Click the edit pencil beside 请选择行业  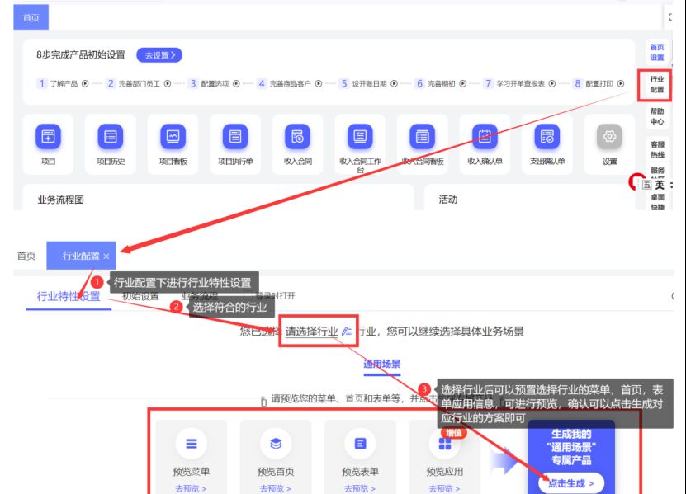pyautogui.click(x=347, y=332)
